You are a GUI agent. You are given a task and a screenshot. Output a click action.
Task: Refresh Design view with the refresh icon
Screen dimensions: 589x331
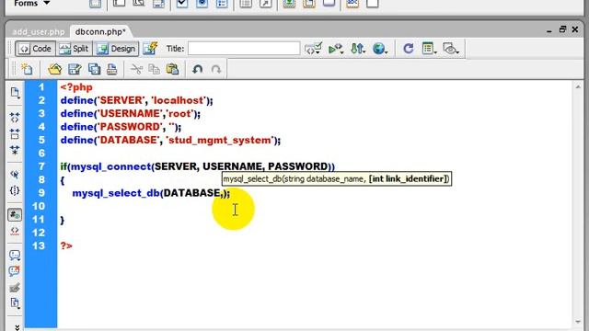[x=409, y=49]
